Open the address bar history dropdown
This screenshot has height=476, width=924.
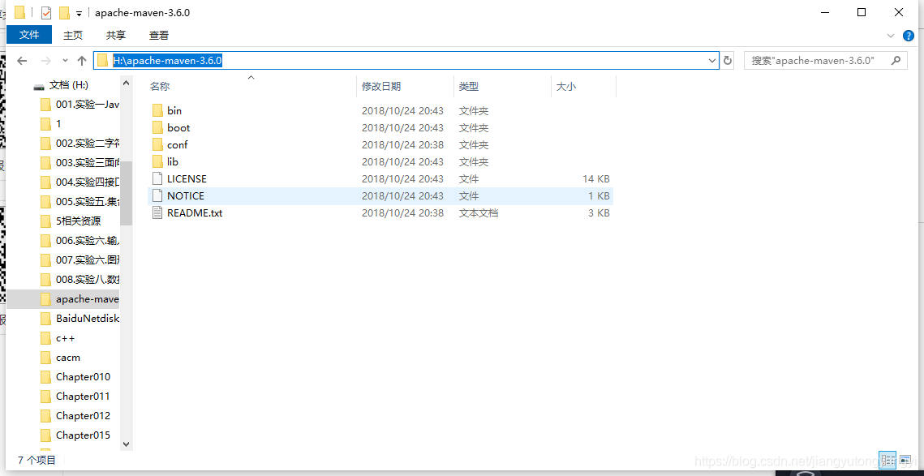click(x=711, y=60)
